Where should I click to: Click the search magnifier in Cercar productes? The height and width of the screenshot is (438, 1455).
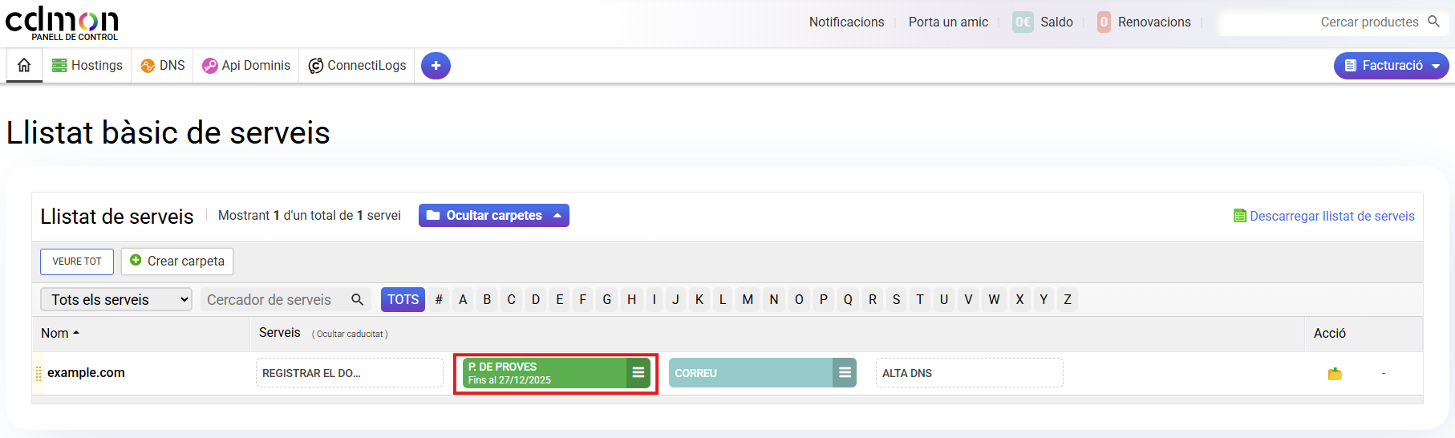[x=1434, y=22]
